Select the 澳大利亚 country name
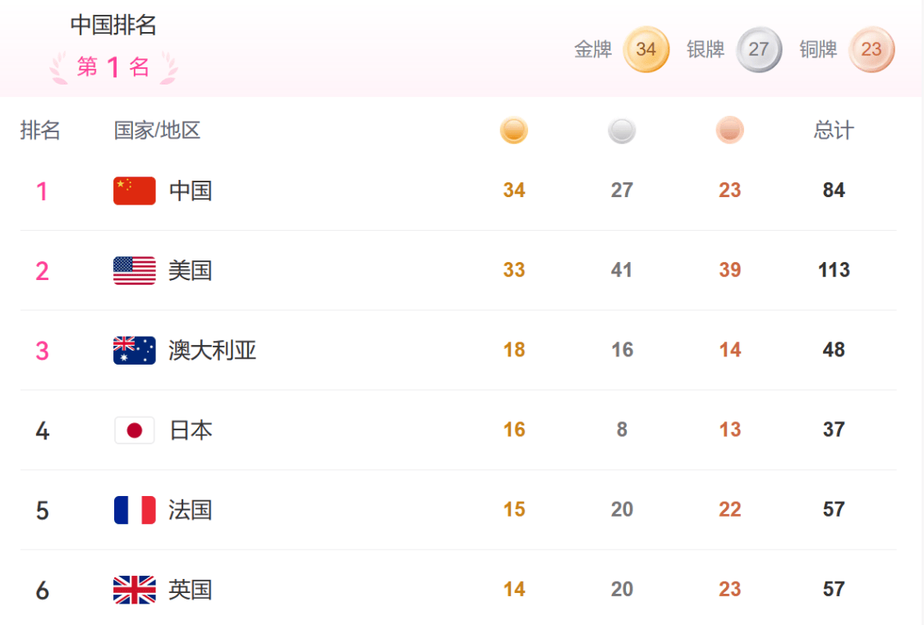 [x=213, y=350]
